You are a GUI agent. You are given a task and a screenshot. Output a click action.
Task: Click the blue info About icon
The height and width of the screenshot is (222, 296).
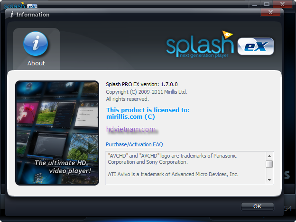[36, 44]
